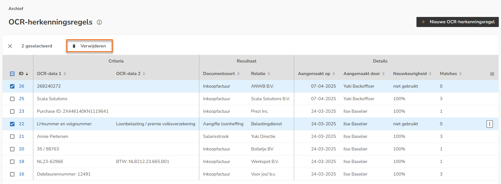Uncheck the checkbox for rule 22
This screenshot has height=184, width=501.
(12, 124)
